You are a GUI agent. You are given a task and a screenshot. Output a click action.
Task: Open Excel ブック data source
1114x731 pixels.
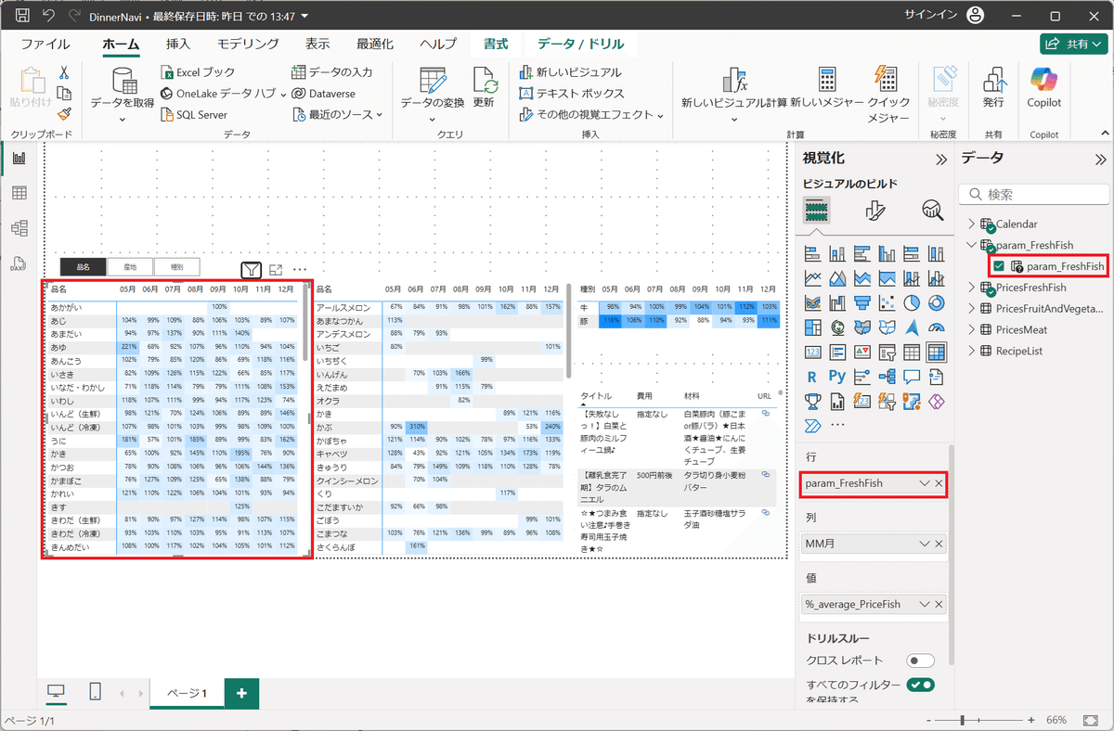(198, 72)
